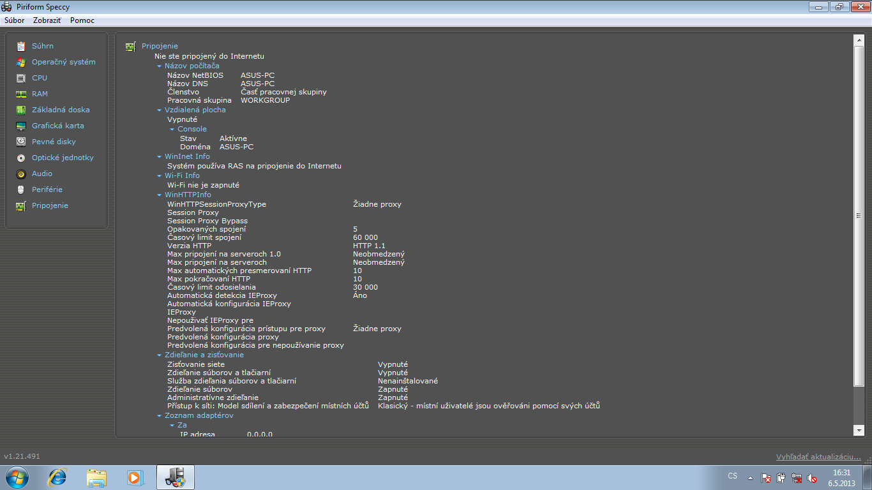Select the 'Opakovaných spojení' row label
The width and height of the screenshot is (872, 490).
click(x=206, y=229)
